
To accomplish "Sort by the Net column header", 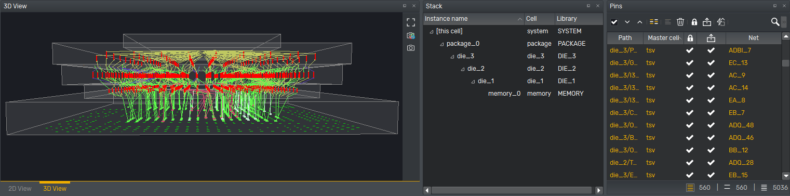I will [753, 38].
